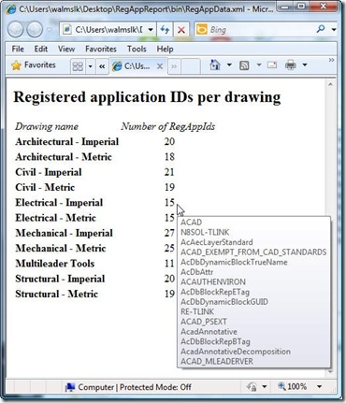Click the Print icon
The width and height of the screenshot is (346, 403).
coord(291,65)
